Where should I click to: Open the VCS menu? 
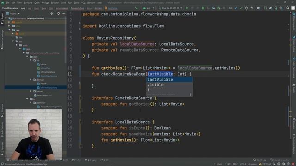[83, 3]
